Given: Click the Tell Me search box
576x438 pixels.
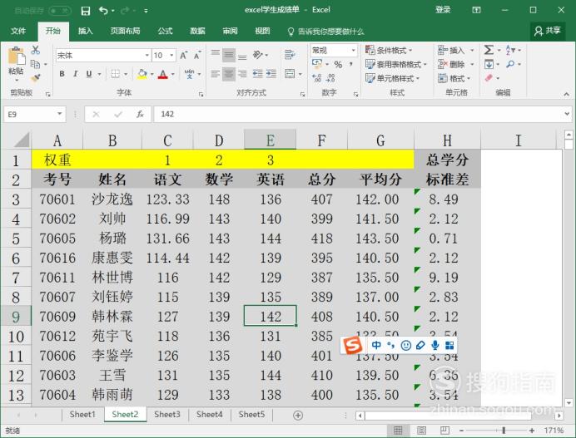Looking at the screenshot, I should click(x=326, y=32).
